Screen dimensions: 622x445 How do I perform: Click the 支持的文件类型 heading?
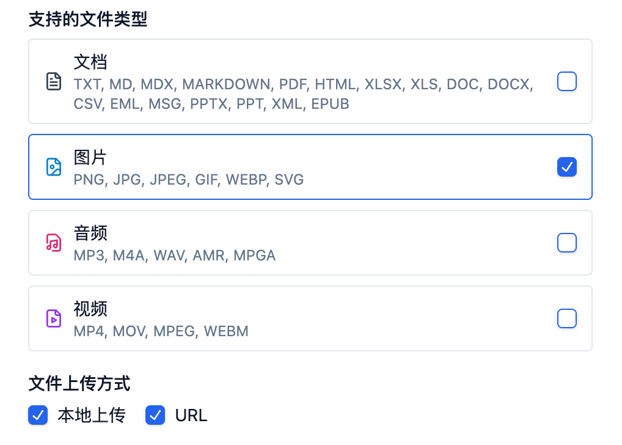coord(88,20)
